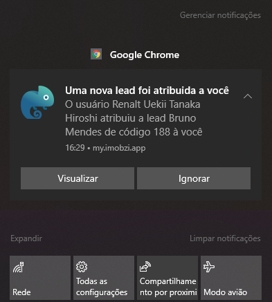The image size is (272, 302).
Task: Click the notification title about new lead
Action: [x=147, y=91]
